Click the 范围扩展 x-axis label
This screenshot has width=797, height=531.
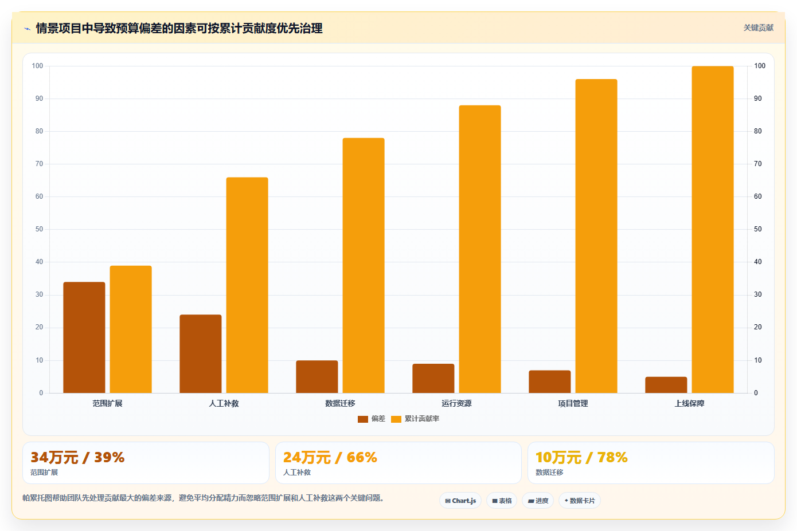tap(108, 403)
